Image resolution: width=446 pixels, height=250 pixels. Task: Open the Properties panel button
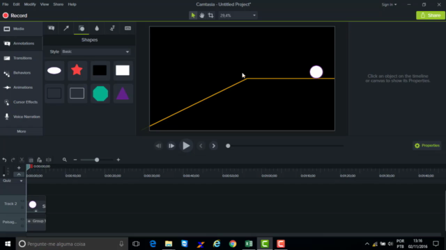pos(427,145)
